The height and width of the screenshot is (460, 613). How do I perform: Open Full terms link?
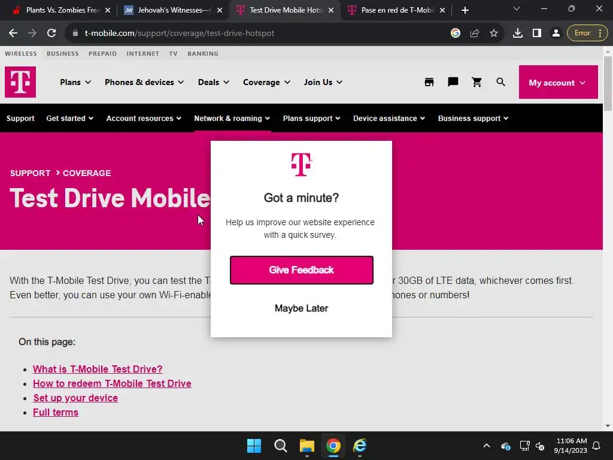pos(56,412)
